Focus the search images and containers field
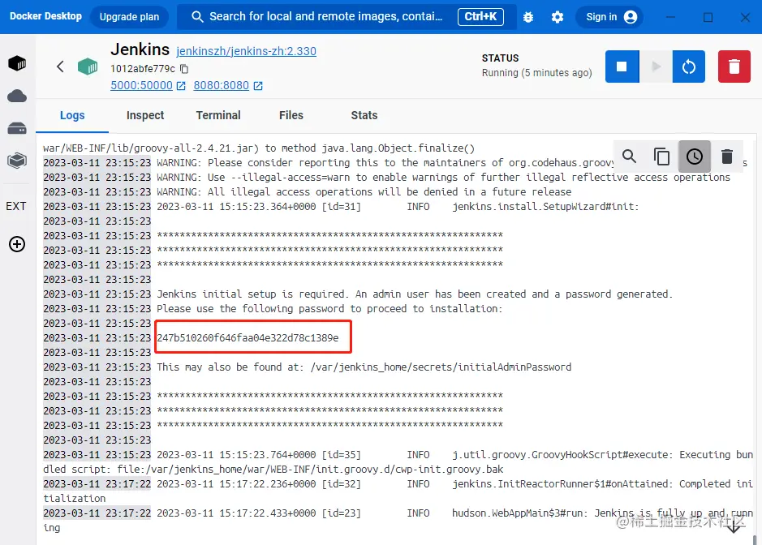Image resolution: width=762 pixels, height=545 pixels. click(x=345, y=16)
